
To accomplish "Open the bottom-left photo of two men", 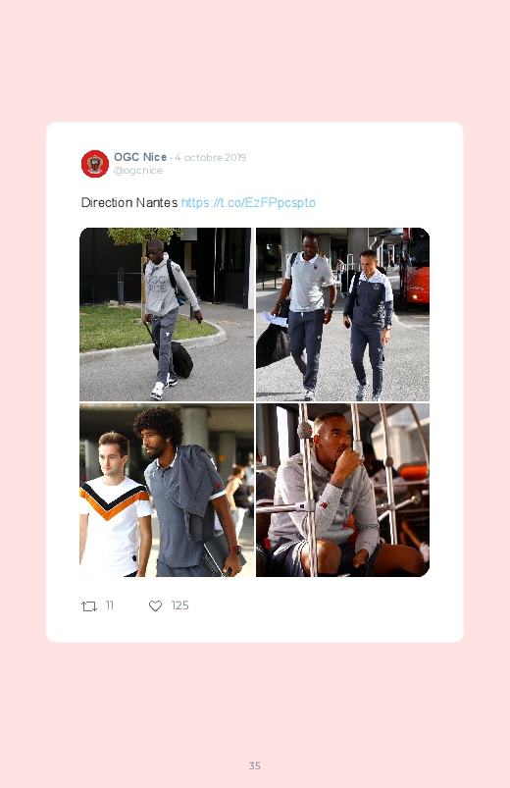I will (167, 490).
